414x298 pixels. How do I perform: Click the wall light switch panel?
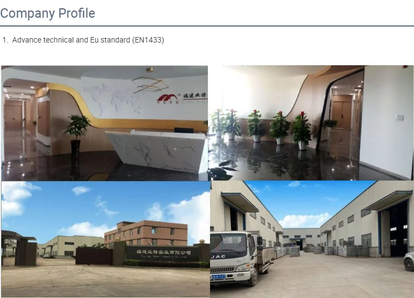(400, 118)
